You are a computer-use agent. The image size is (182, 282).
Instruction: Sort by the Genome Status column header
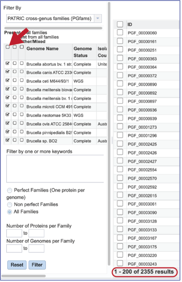coord(83,52)
